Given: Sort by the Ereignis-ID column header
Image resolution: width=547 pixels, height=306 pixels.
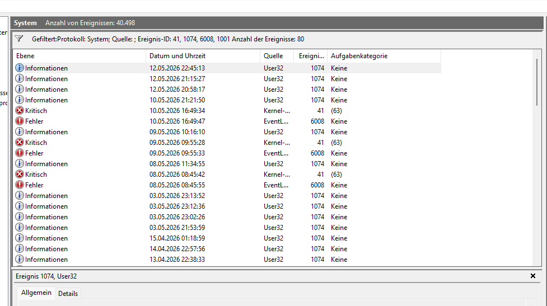Looking at the screenshot, I should coord(311,56).
